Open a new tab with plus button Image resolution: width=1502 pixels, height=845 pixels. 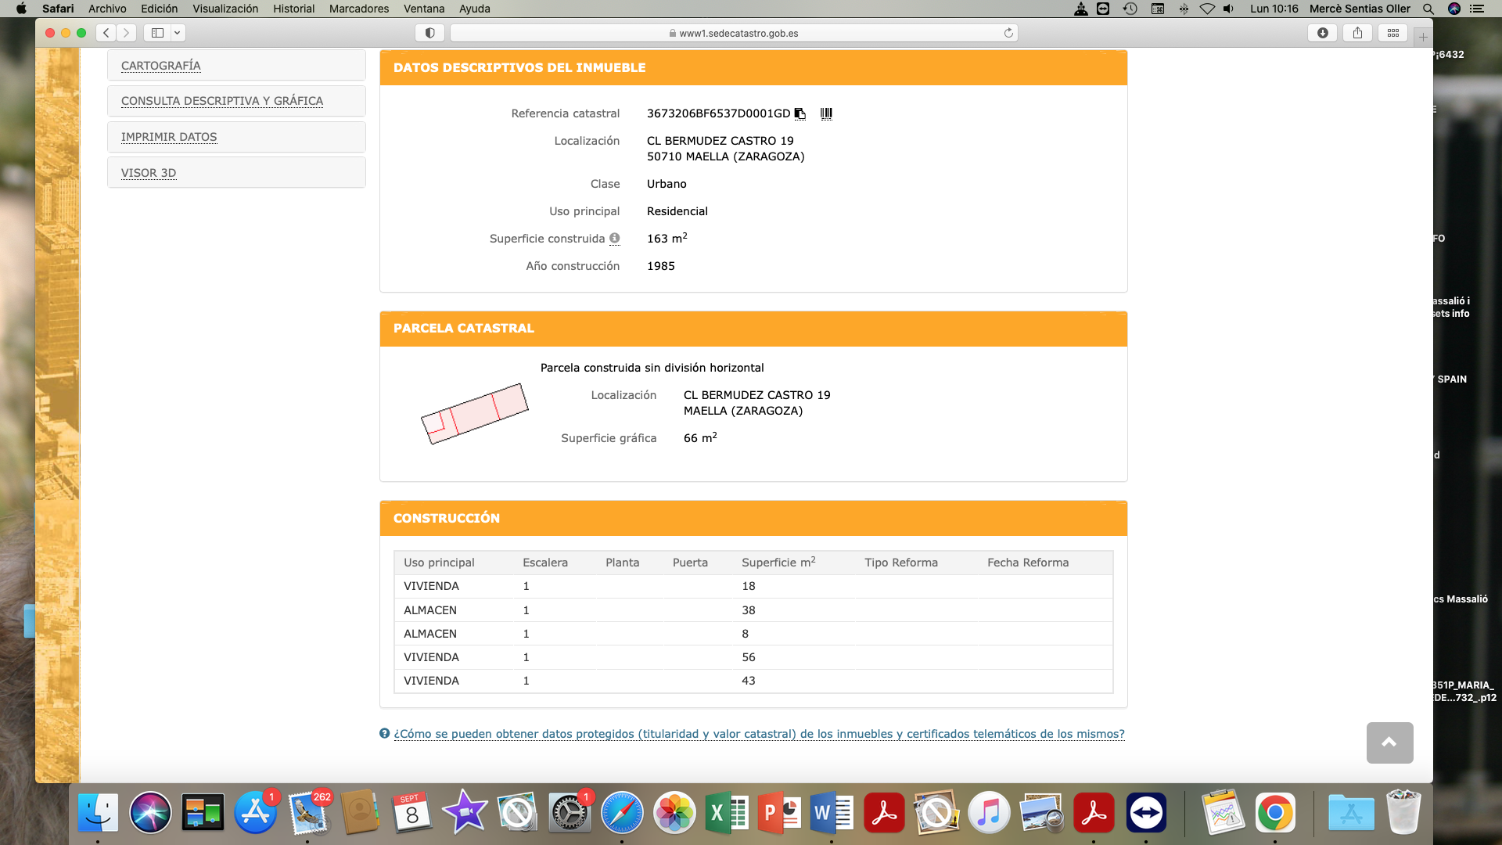coord(1423,37)
